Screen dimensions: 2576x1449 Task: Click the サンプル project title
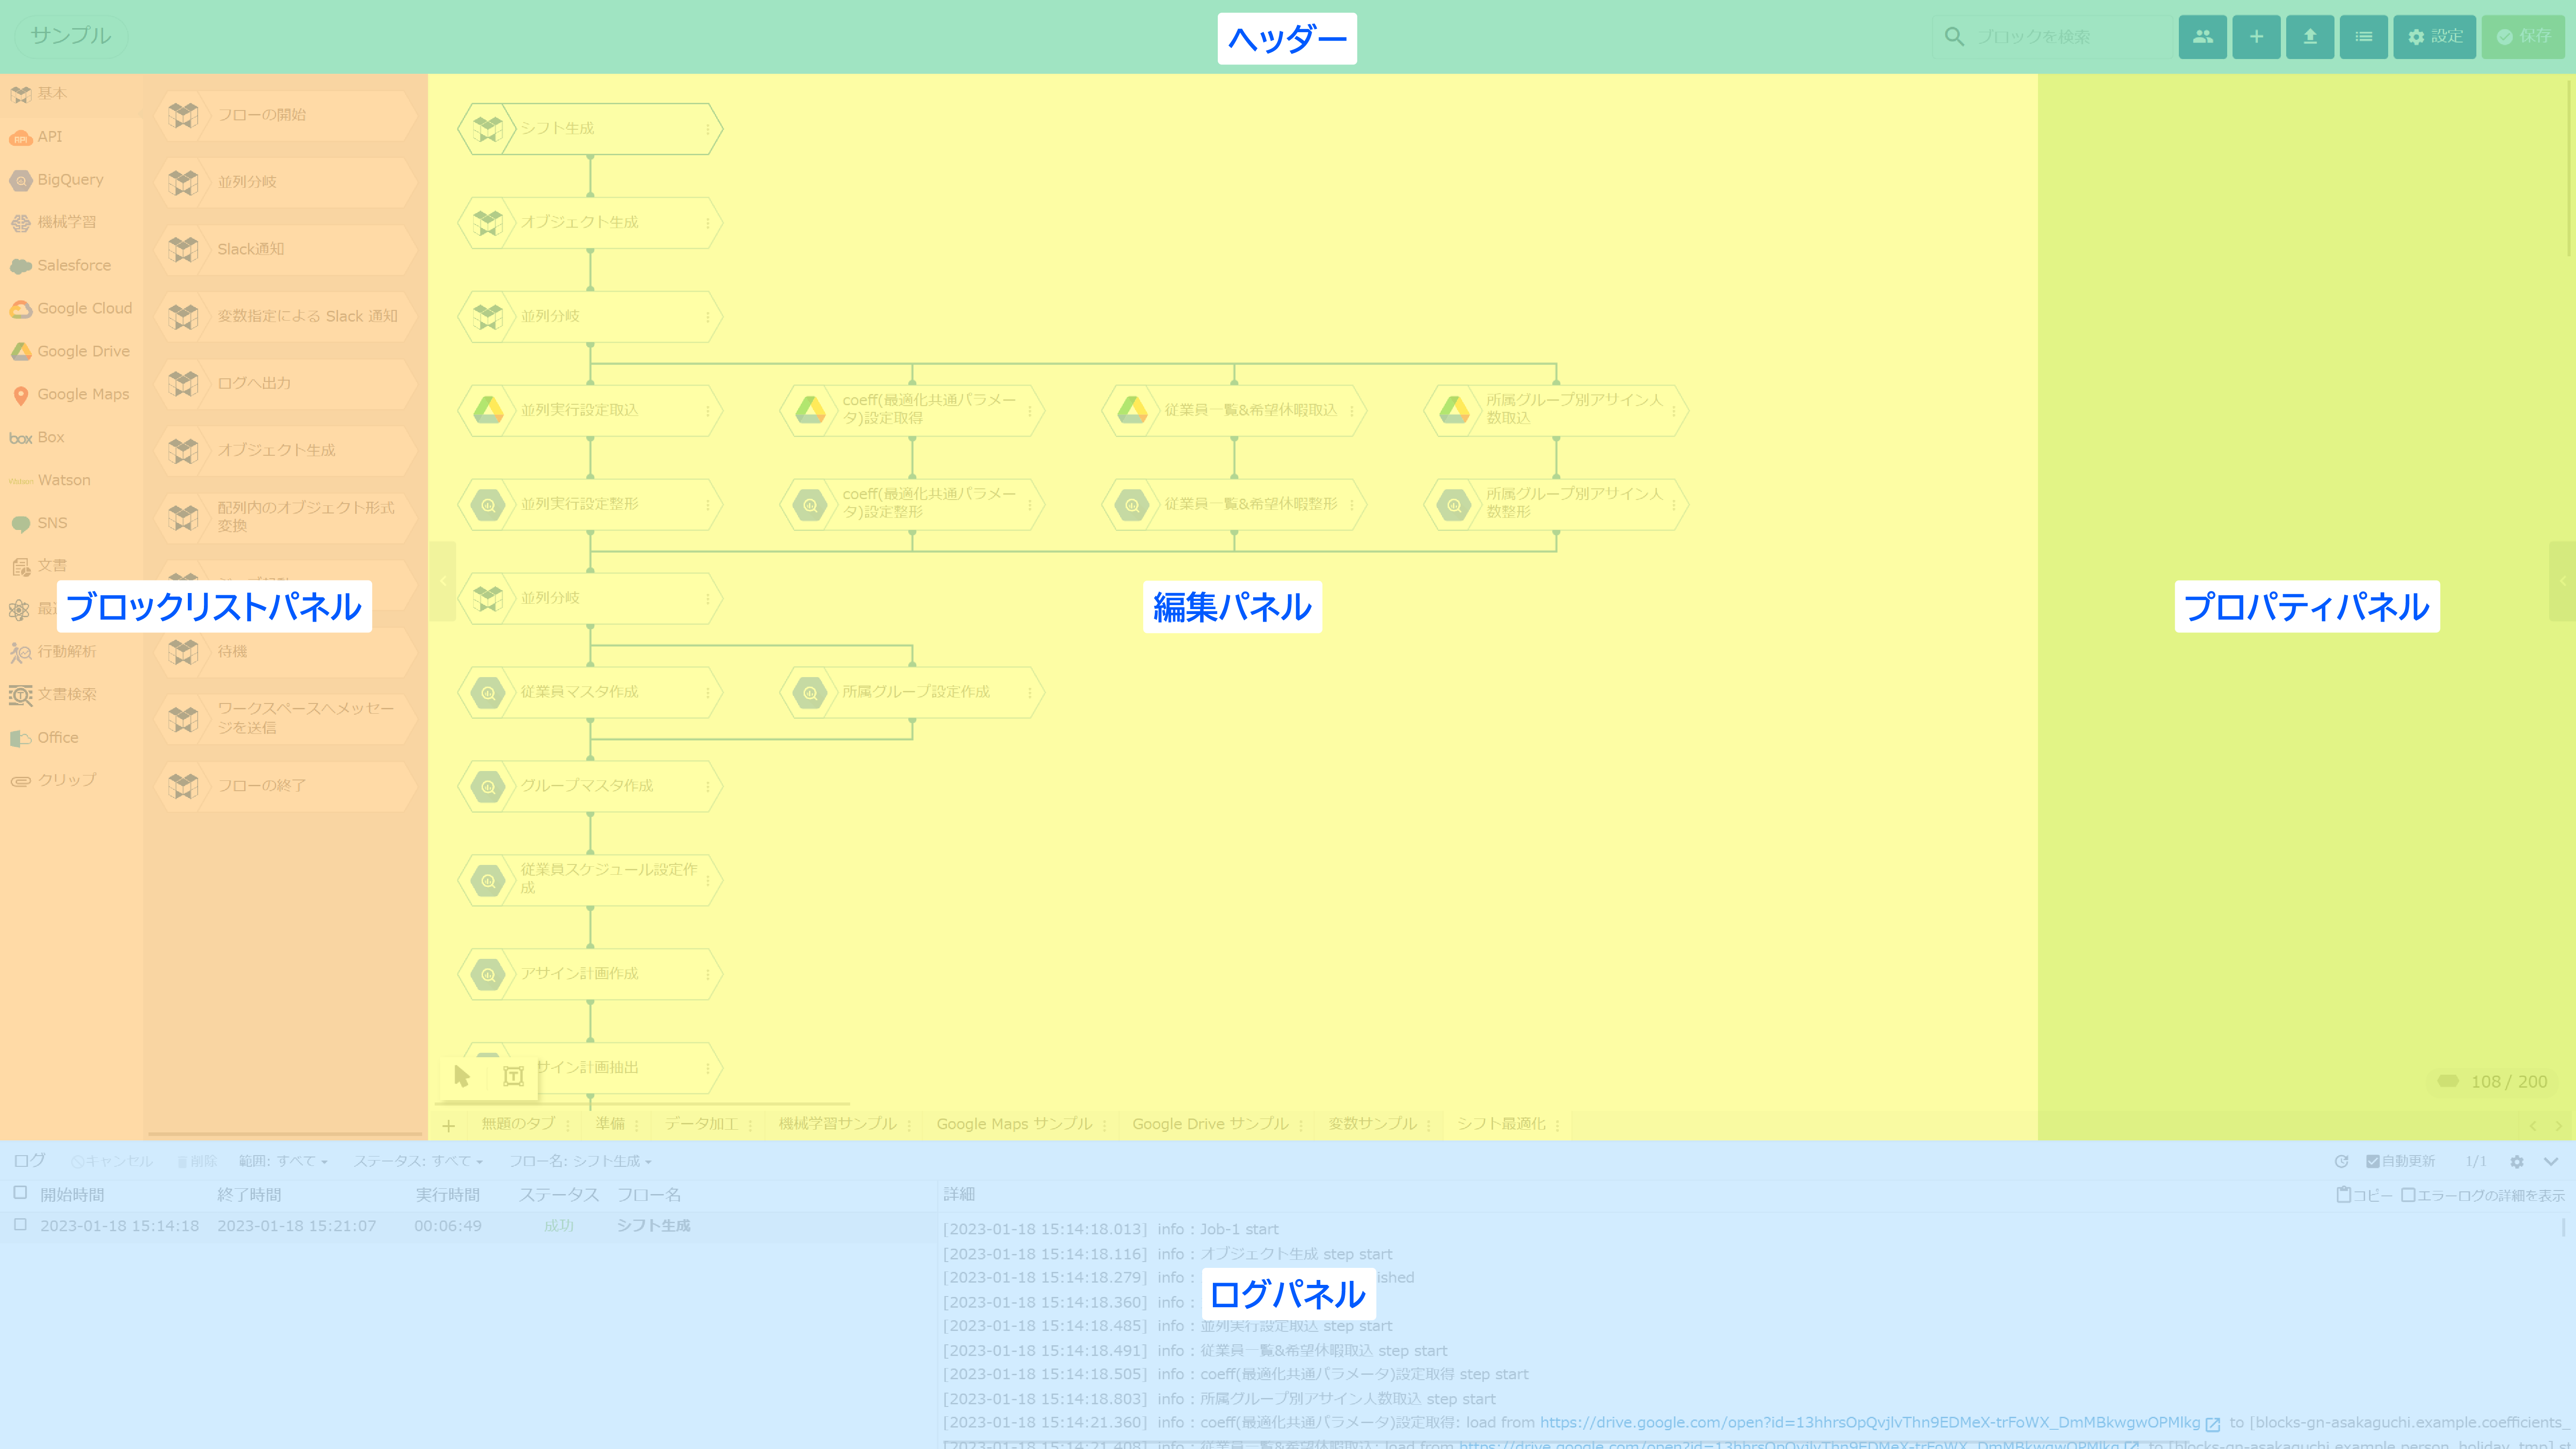click(x=71, y=36)
